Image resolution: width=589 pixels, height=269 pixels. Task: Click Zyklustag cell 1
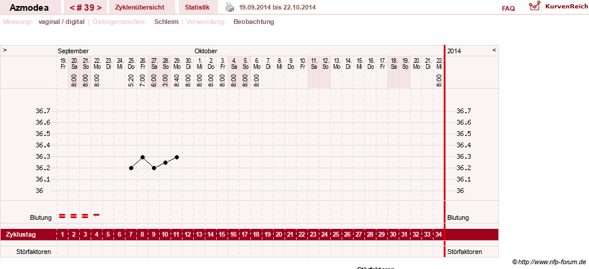[x=62, y=234]
